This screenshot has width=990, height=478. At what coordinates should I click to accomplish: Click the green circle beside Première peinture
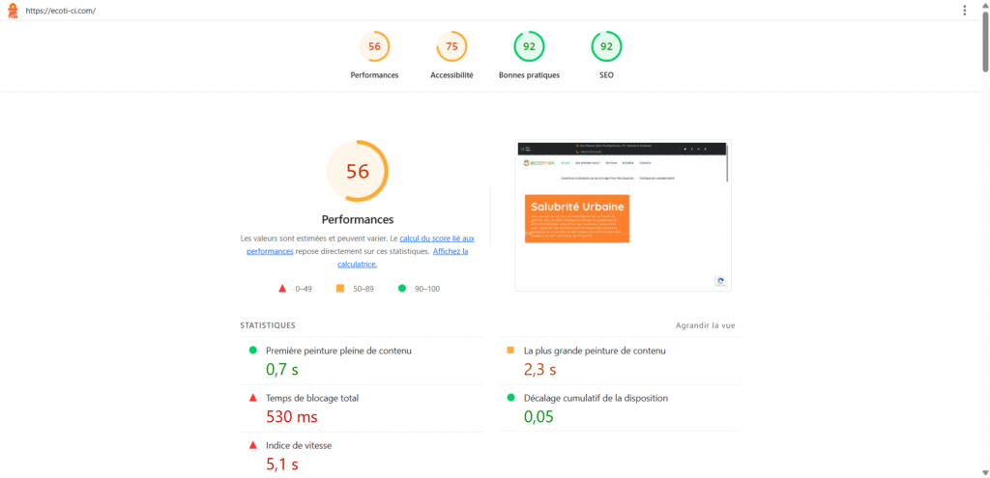[x=252, y=351]
